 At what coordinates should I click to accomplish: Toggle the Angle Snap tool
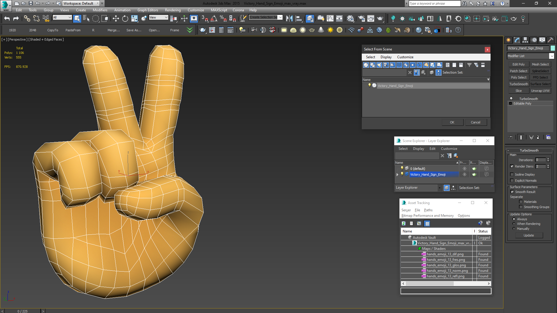214,19
